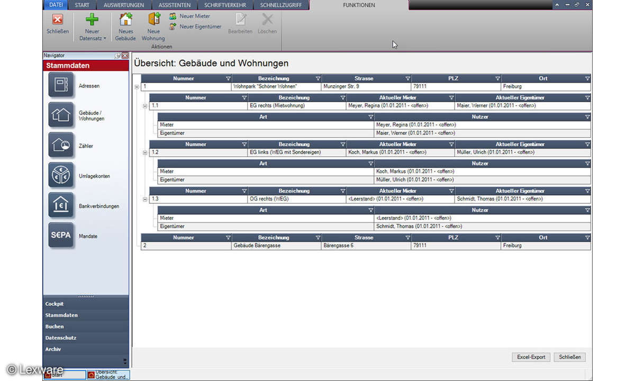Screen dimensions: 635x381
Task: Click the Mieter row under apartment 1.3
Action: point(375,218)
